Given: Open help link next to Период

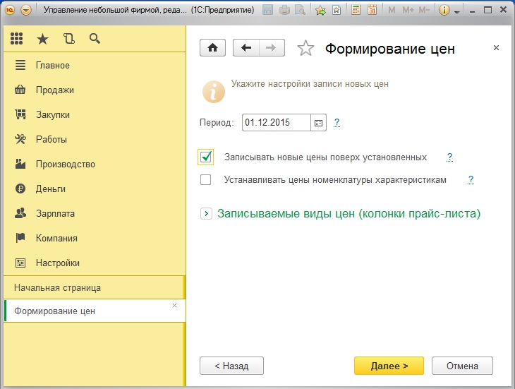Looking at the screenshot, I should point(337,123).
